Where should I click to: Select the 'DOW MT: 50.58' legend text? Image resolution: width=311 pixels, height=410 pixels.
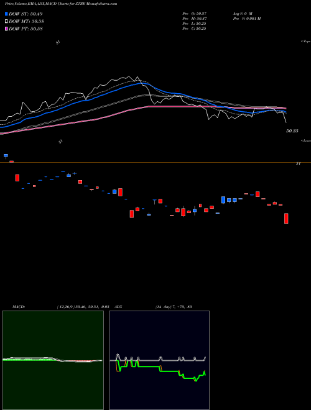[26, 22]
